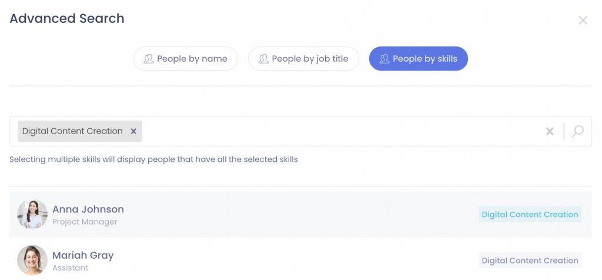The image size is (602, 280).
Task: Open Mariah Gray's profile photo
Action: [x=32, y=260]
